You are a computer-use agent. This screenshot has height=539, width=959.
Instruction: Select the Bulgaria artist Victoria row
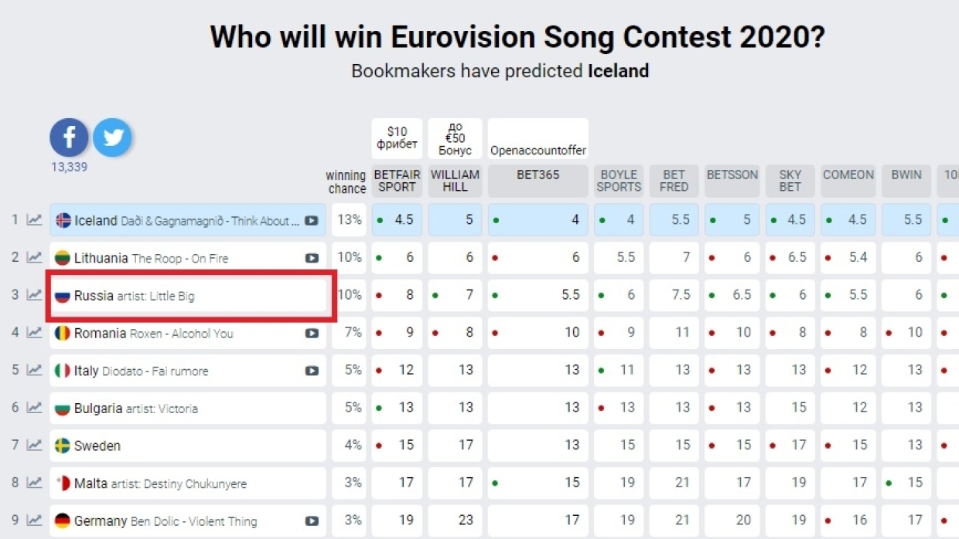[x=188, y=408]
